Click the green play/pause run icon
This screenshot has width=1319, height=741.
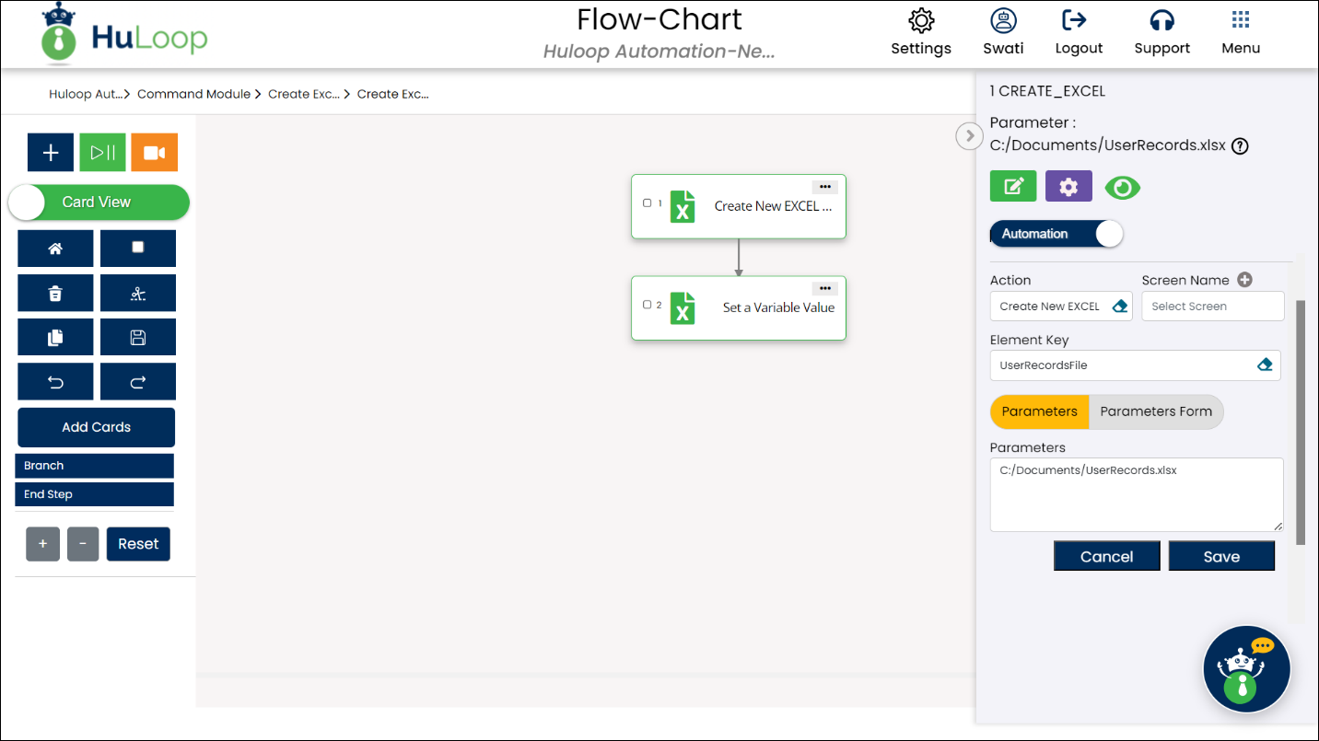click(102, 153)
